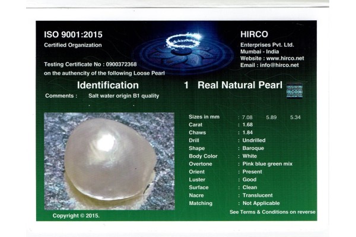Click the 'Good' luster value

point(249,180)
